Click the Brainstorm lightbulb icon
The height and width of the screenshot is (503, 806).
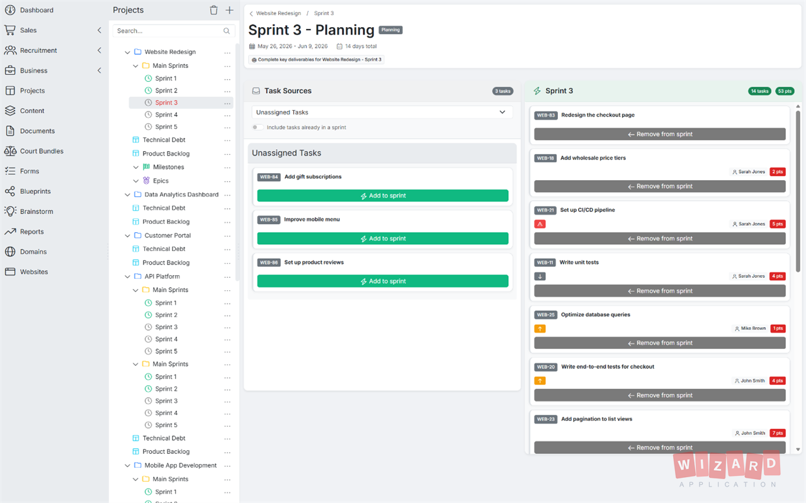[9, 212]
